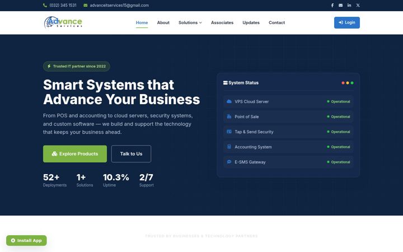
Task: Click the green envelope icon beside email address
Action: (x=85, y=5)
